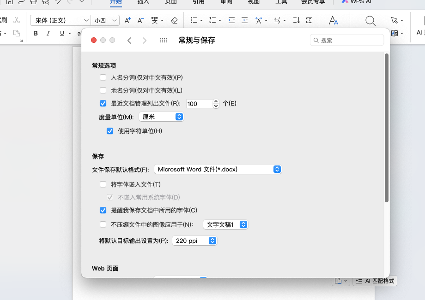
Task: Check 将字体嵌入文件 checkbox
Action: tap(103, 184)
